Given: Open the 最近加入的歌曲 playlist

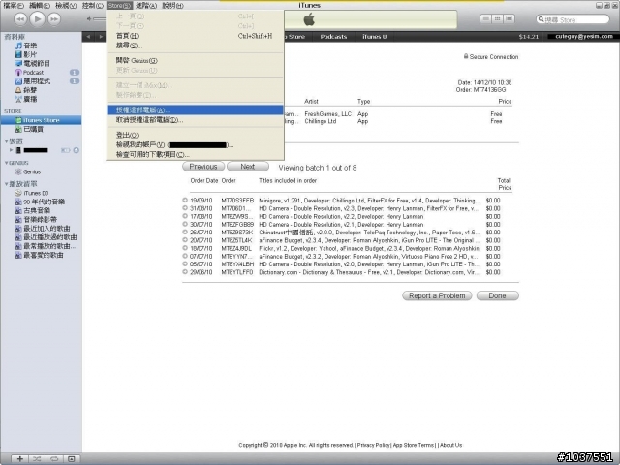Looking at the screenshot, I should click(x=46, y=229).
